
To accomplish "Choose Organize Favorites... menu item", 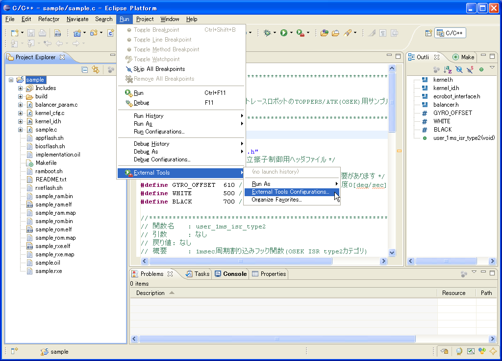I will coord(292,200).
